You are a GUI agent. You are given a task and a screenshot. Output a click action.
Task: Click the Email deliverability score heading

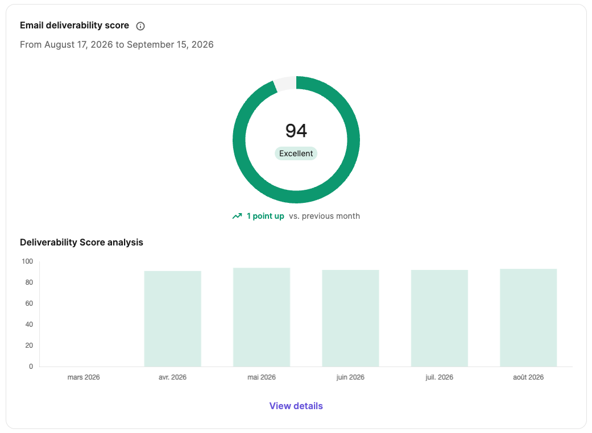[x=74, y=25]
